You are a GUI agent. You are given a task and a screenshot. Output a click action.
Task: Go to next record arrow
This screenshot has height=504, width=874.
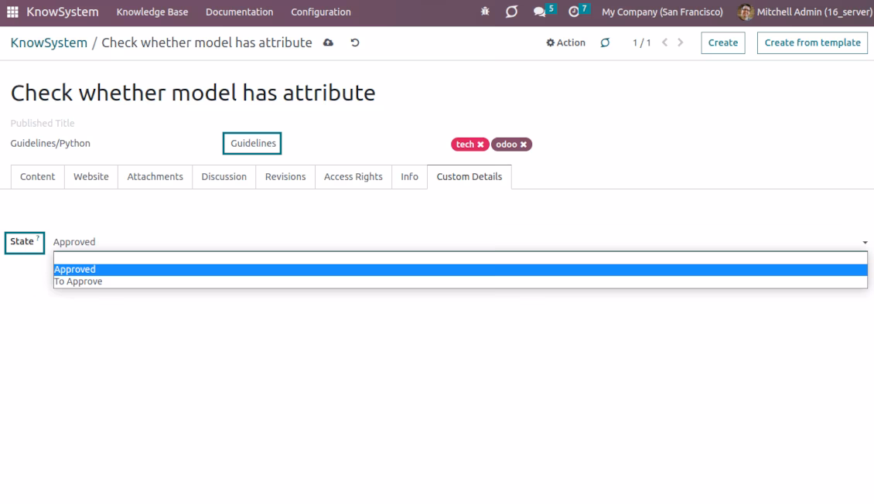point(681,43)
